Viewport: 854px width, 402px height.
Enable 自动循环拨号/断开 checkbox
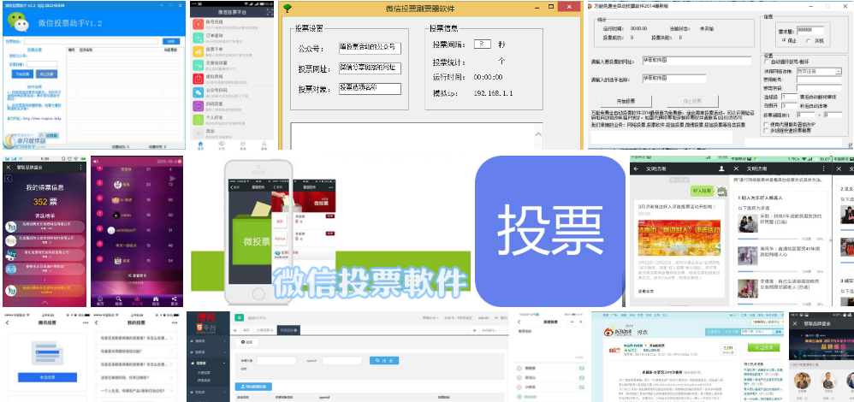pos(767,62)
